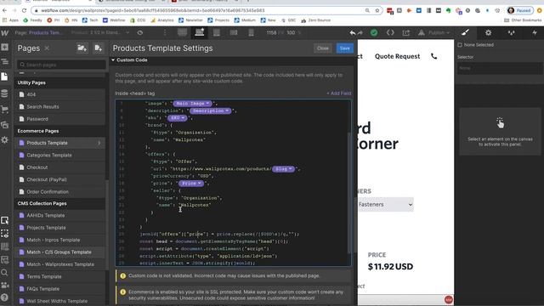Image resolution: width=544 pixels, height=306 pixels.
Task: Open the Webflow logo menu
Action: click(5, 33)
